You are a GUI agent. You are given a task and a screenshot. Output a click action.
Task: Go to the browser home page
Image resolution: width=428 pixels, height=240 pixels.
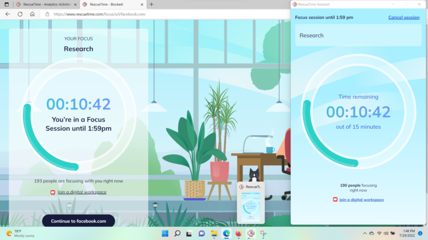point(32,14)
